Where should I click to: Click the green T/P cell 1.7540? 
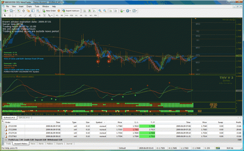click(147, 126)
